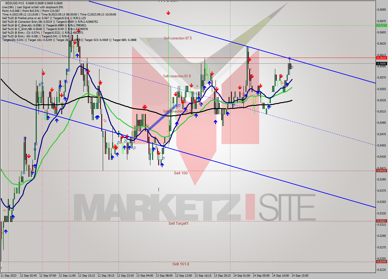The width and height of the screenshot is (388, 279).
Task: Click the red 0.5249 price tag
Action: [x=381, y=261]
